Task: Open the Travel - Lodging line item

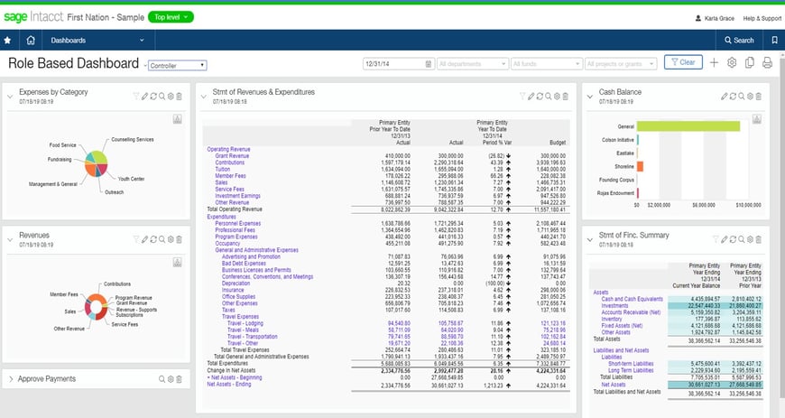Action: [245, 323]
